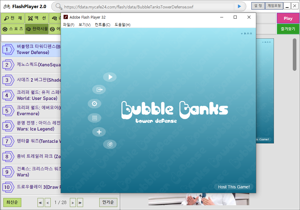The height and width of the screenshot is (210, 300).
Task: Click the bubble tanks tower defense title logo
Action: (175, 112)
